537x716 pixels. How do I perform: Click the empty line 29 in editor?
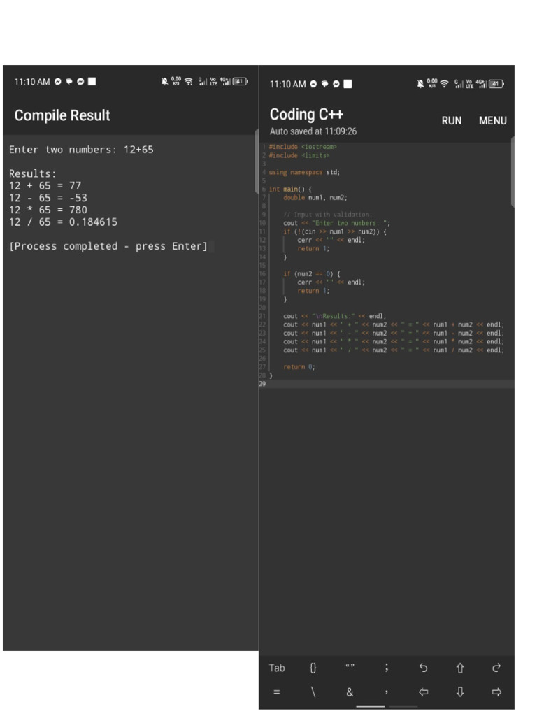(x=385, y=384)
